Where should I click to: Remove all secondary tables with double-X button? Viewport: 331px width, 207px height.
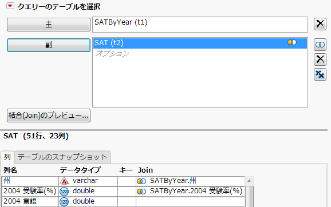[320, 74]
